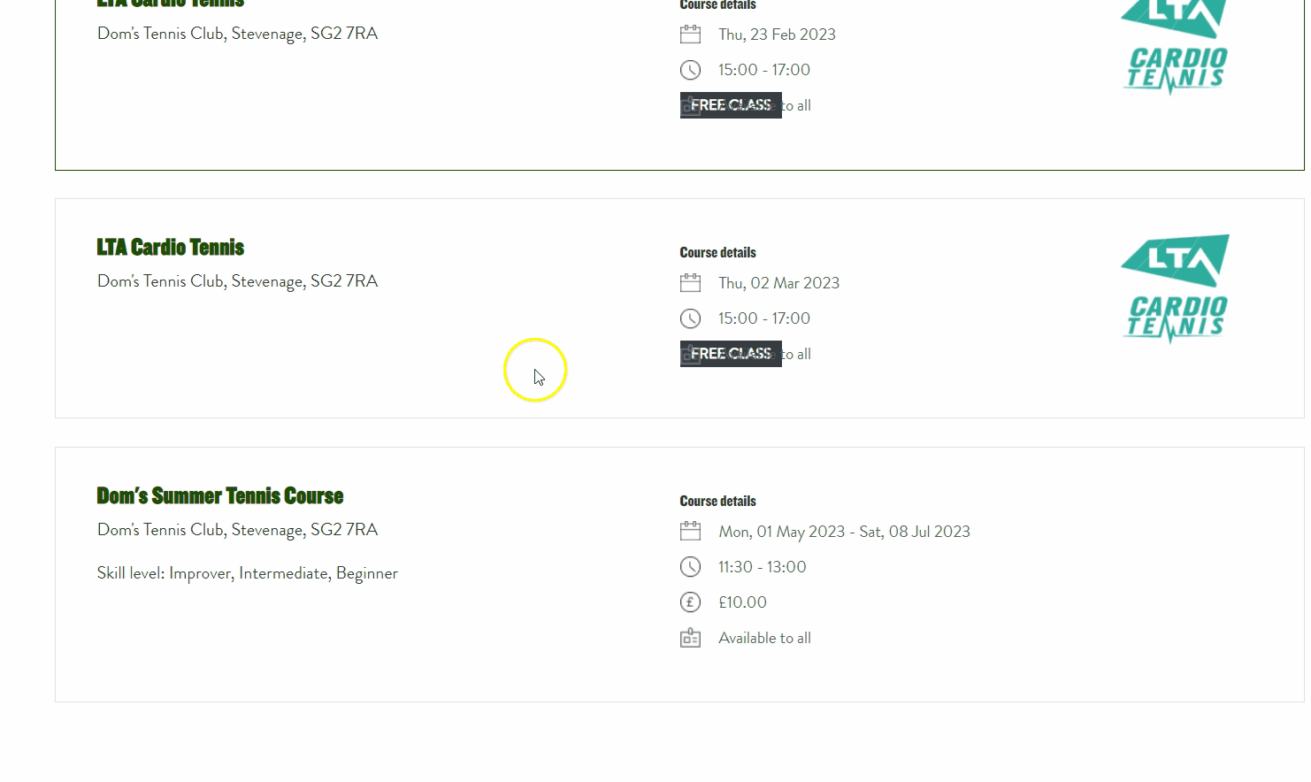Click clock icon in the 23 Feb class

coord(690,70)
